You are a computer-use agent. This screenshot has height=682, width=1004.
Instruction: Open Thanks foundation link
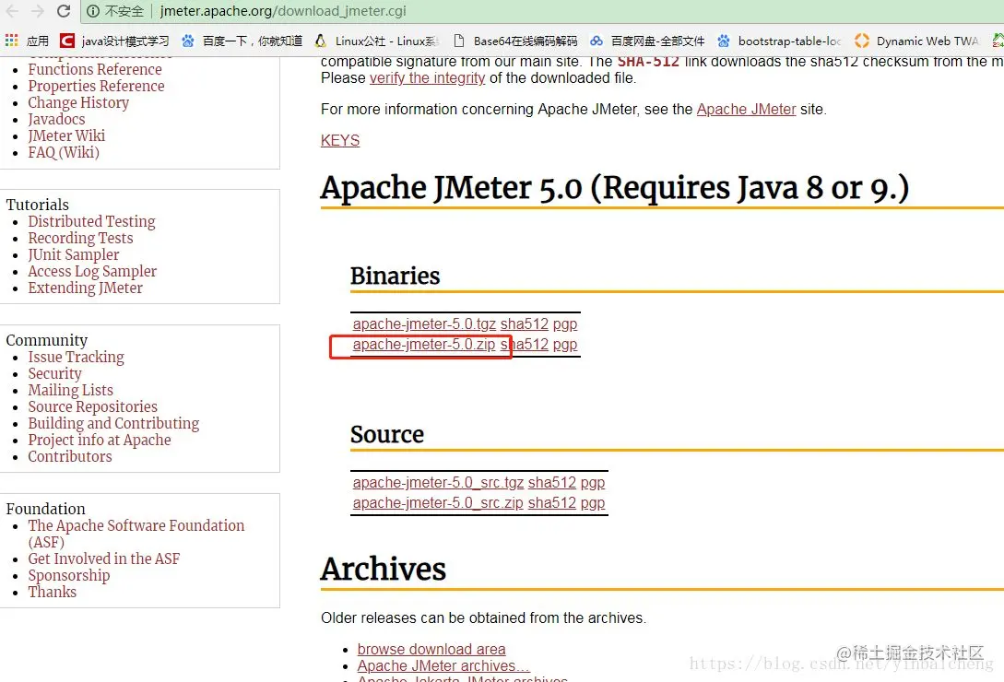click(x=52, y=593)
